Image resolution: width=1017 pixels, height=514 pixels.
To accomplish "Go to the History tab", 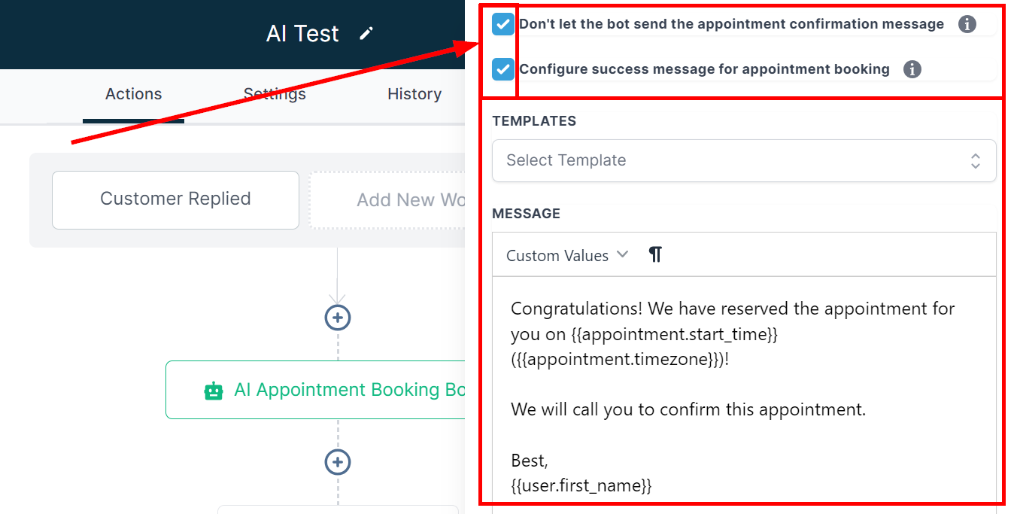I will coord(414,94).
